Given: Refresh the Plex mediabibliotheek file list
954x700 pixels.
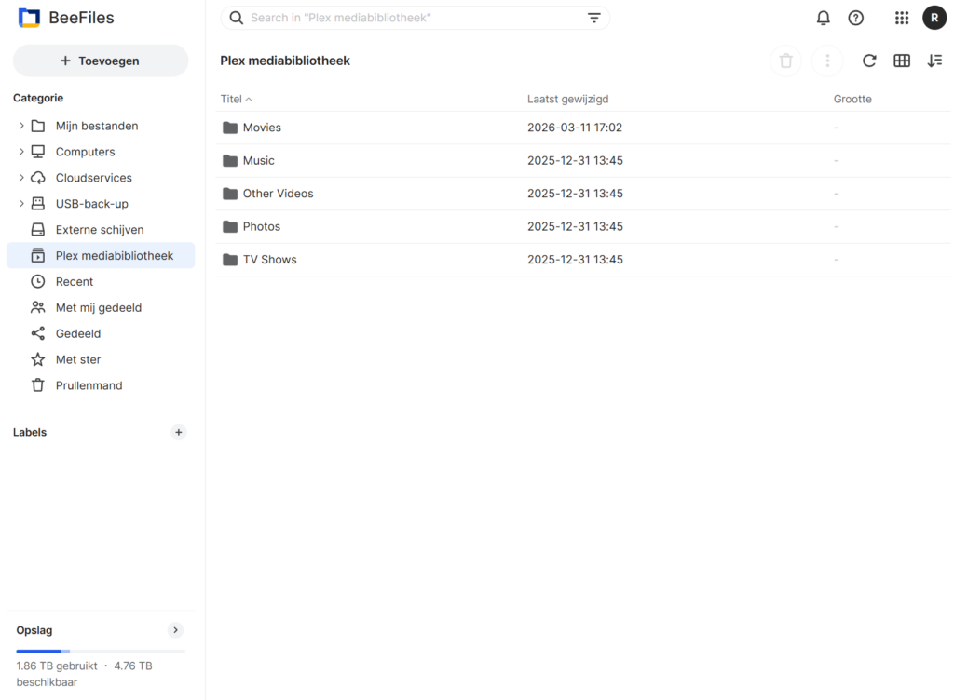Looking at the screenshot, I should pyautogui.click(x=869, y=61).
